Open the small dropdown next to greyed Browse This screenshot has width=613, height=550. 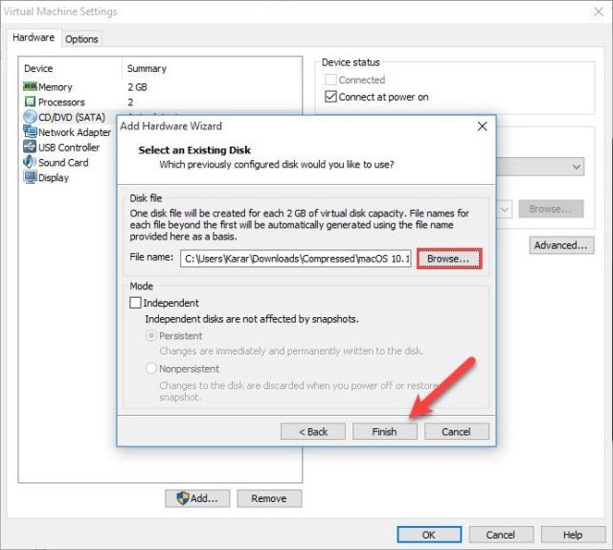pos(505,209)
